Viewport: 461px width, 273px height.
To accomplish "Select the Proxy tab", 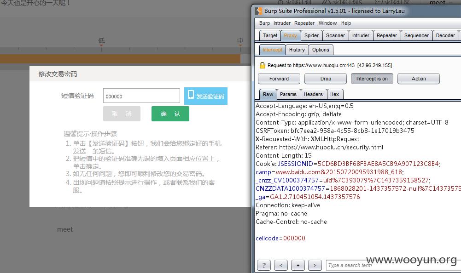I will point(291,35).
